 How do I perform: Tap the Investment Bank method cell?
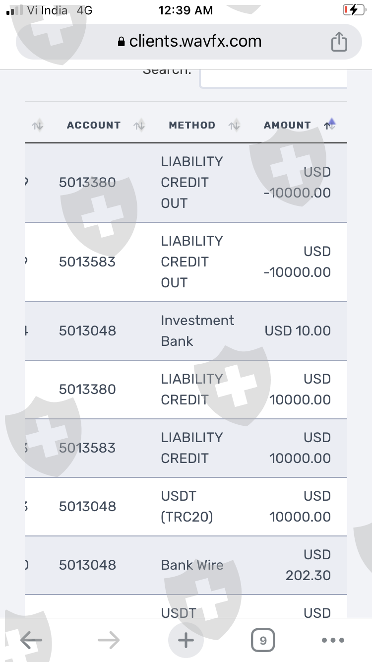(197, 331)
